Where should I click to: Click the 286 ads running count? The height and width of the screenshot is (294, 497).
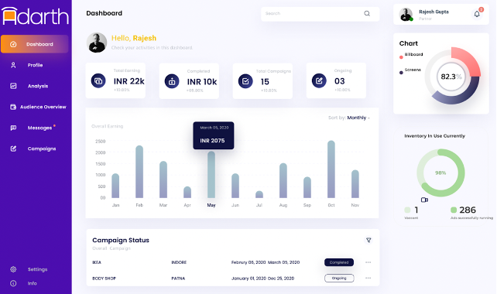(468, 210)
